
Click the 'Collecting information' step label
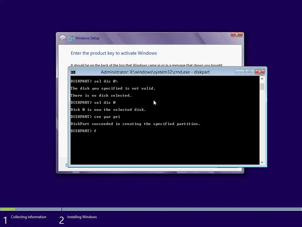coord(29,217)
